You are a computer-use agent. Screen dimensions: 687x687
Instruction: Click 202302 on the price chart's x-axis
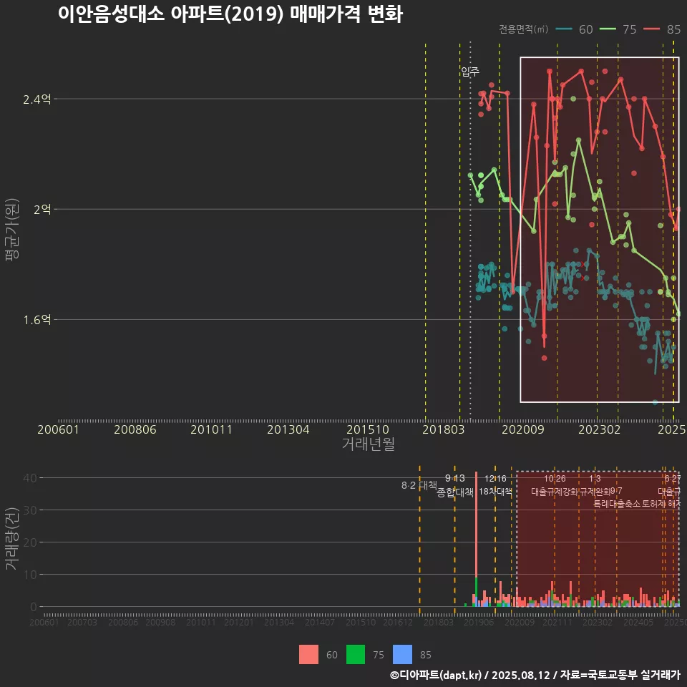600,429
